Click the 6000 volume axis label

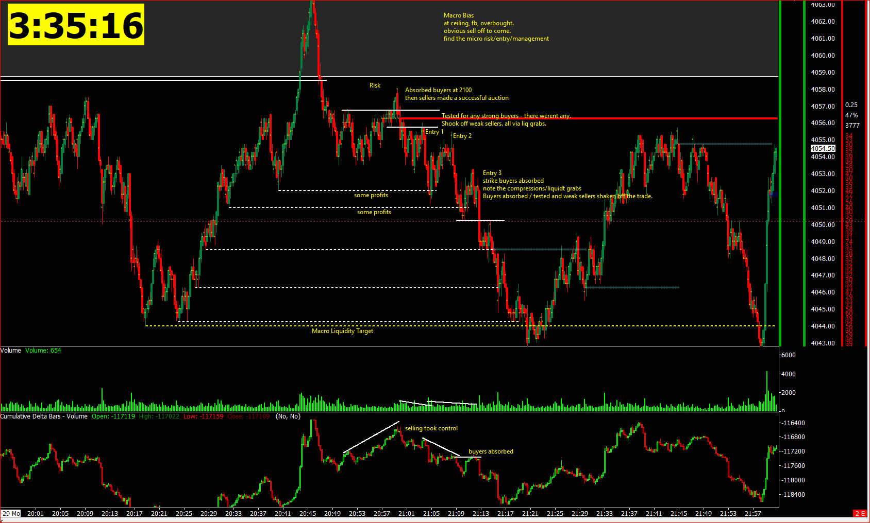coord(789,355)
